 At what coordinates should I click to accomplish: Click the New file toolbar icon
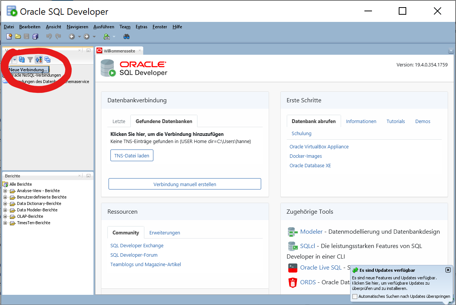tap(9, 37)
